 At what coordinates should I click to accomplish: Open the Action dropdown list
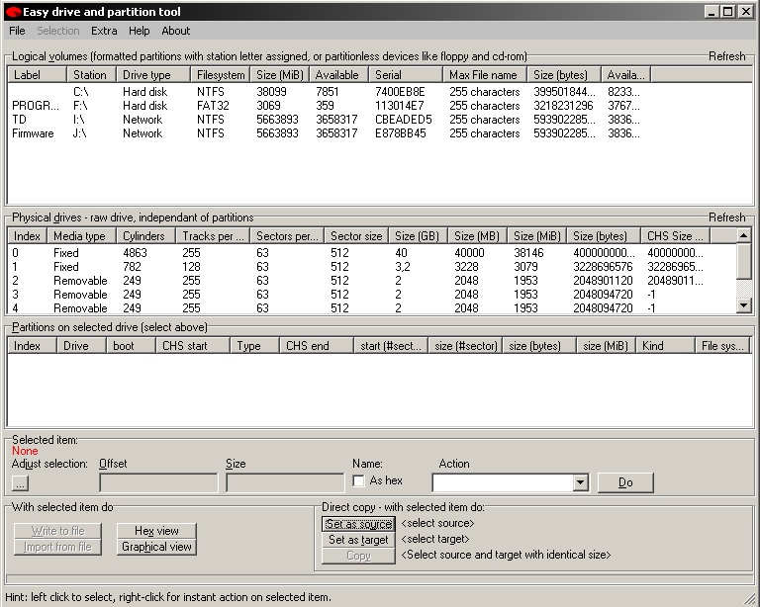coord(581,482)
